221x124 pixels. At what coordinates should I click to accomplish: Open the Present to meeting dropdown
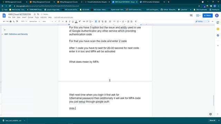click(198, 15)
